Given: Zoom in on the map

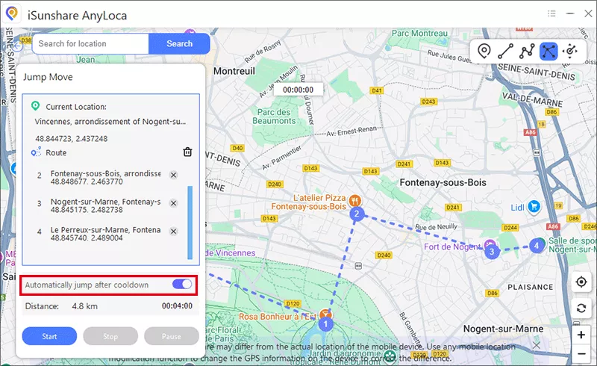Looking at the screenshot, I should (x=581, y=335).
